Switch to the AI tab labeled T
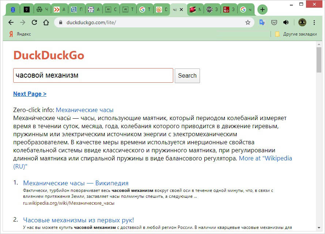This screenshot has height=234, width=325. [x=128, y=10]
